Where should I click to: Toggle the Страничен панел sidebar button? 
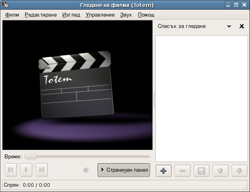[124, 170]
